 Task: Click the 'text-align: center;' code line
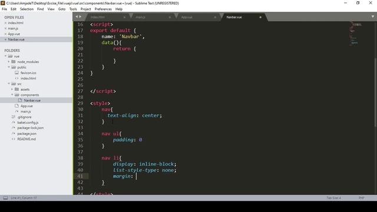tap(135, 115)
